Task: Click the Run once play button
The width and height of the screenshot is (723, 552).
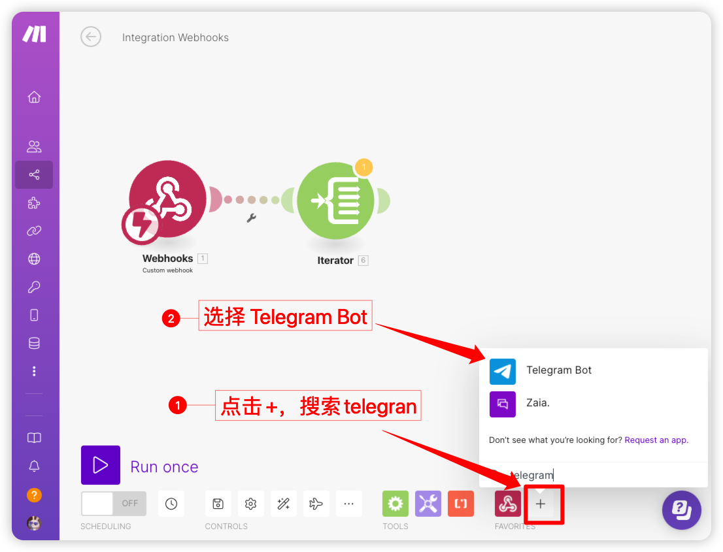Action: 101,465
